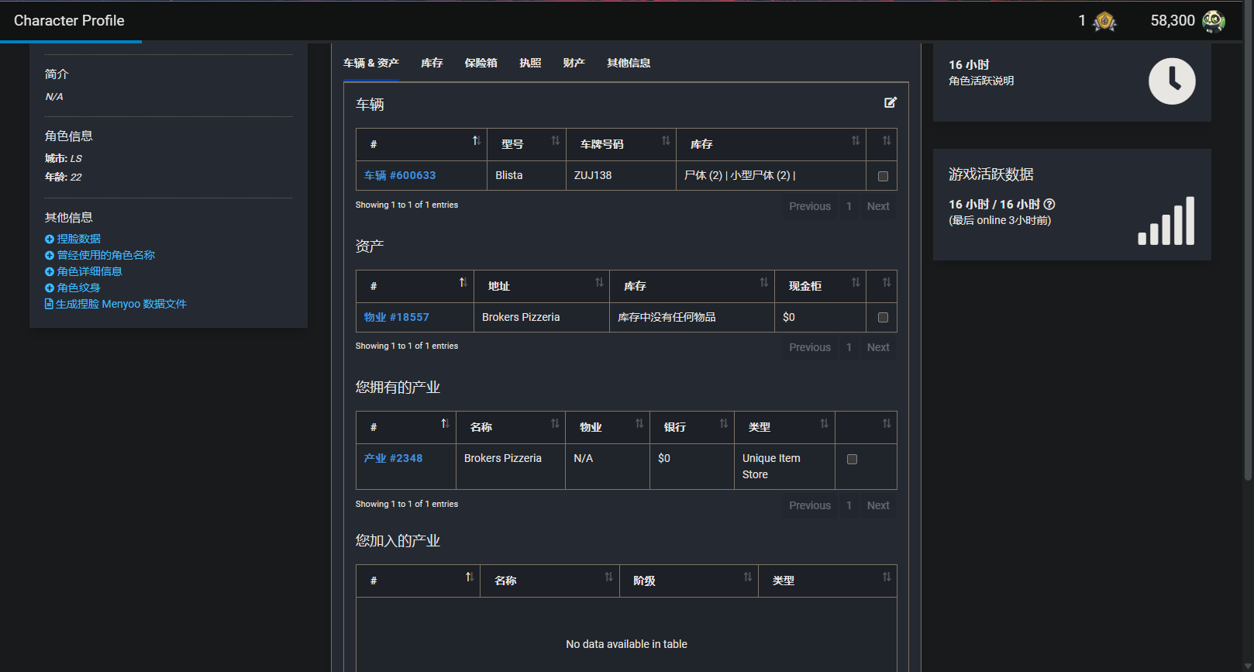Check the box for 产业 #2348 row
1254x672 pixels.
tap(852, 459)
